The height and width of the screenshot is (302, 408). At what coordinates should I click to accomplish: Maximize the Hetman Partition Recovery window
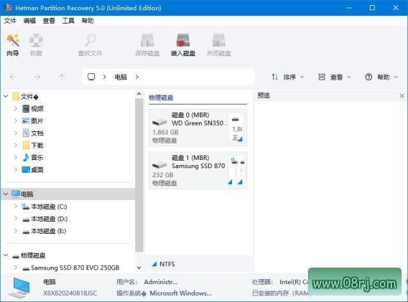coord(372,8)
